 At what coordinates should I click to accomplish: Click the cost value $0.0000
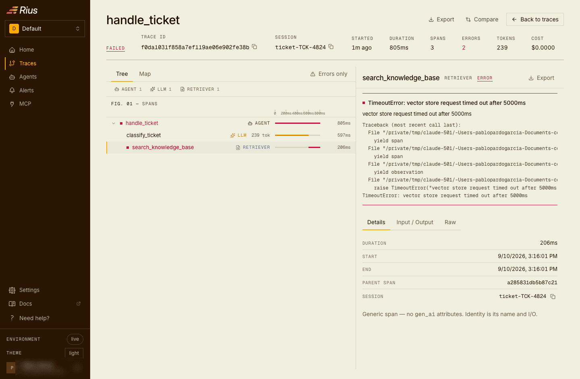[543, 48]
